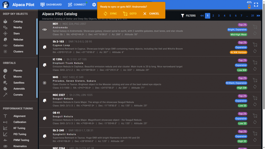The image size is (265, 149).
Task: Click the goto icon on M31 row
Action: [x=255, y=27]
